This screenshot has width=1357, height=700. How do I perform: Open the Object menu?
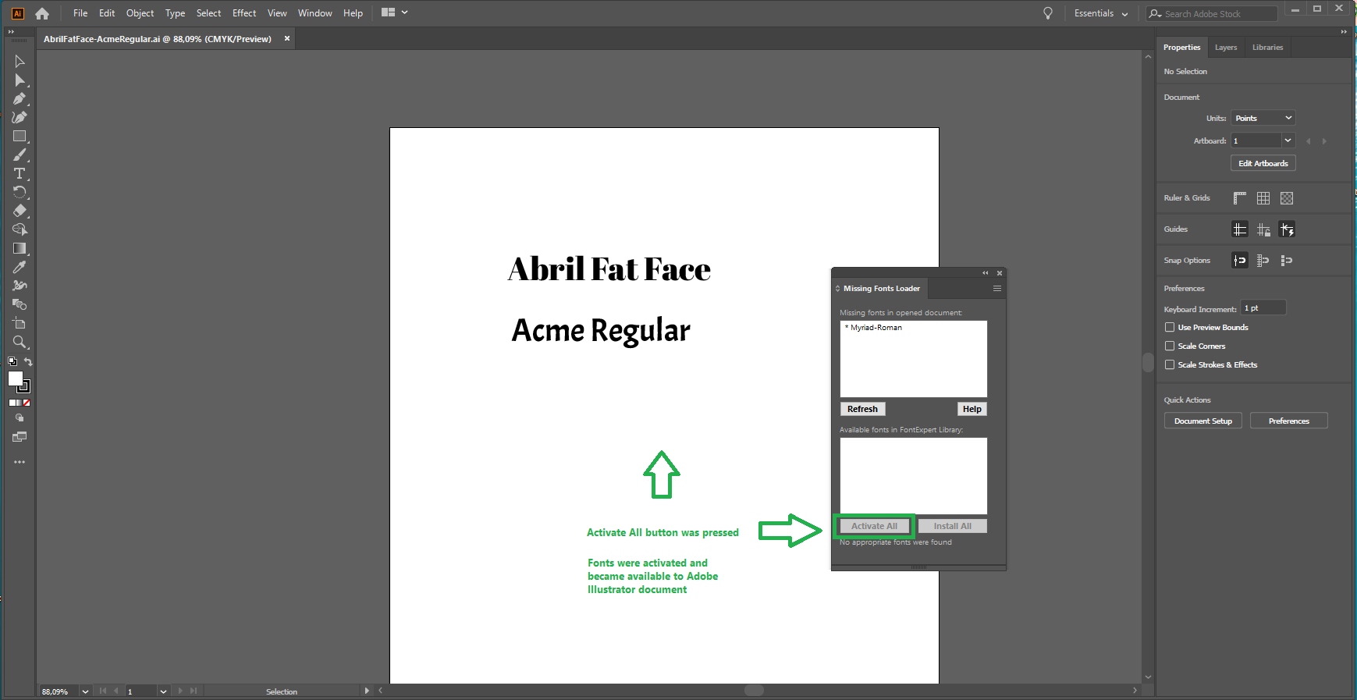tap(140, 13)
